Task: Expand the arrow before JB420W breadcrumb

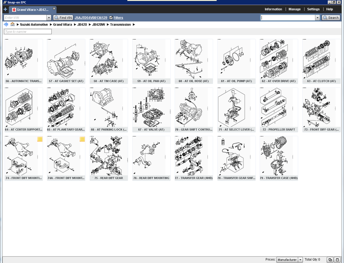Action: coord(90,25)
